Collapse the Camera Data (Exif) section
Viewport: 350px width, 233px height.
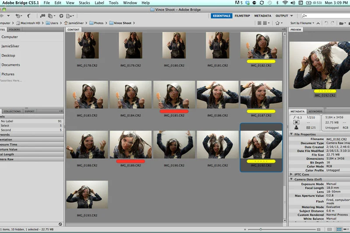[291, 179]
